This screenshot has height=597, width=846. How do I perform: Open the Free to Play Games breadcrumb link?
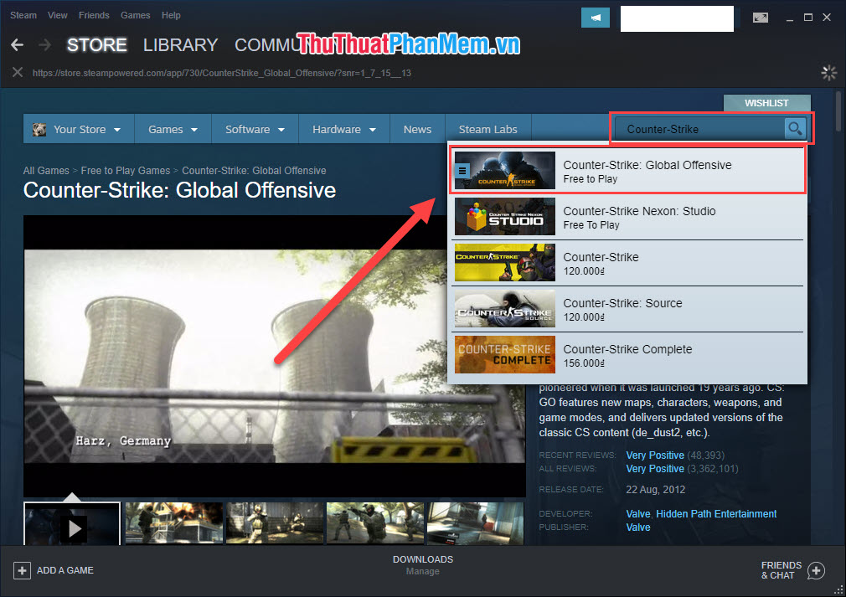coord(126,170)
